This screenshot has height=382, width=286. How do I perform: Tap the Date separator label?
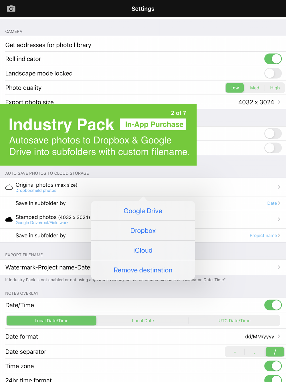(x=26, y=352)
